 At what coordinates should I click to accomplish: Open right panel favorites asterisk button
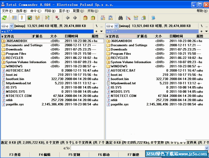201,31
